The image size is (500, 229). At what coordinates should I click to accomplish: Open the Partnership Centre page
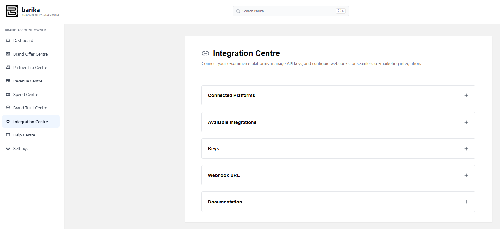[30, 67]
